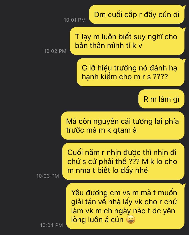The width and height of the screenshot is (189, 235).
Task: Tap the 10:04 PM timestamp
Action: (x=51, y=225)
